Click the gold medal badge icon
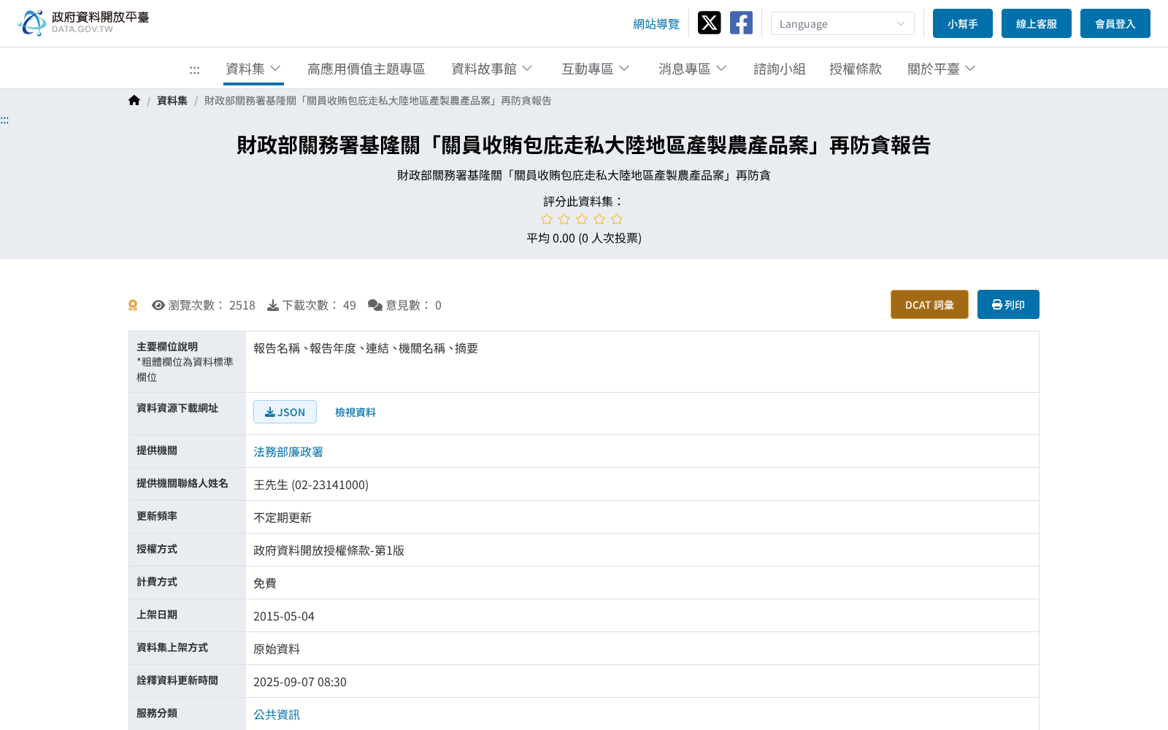The height and width of the screenshot is (730, 1168). click(133, 305)
